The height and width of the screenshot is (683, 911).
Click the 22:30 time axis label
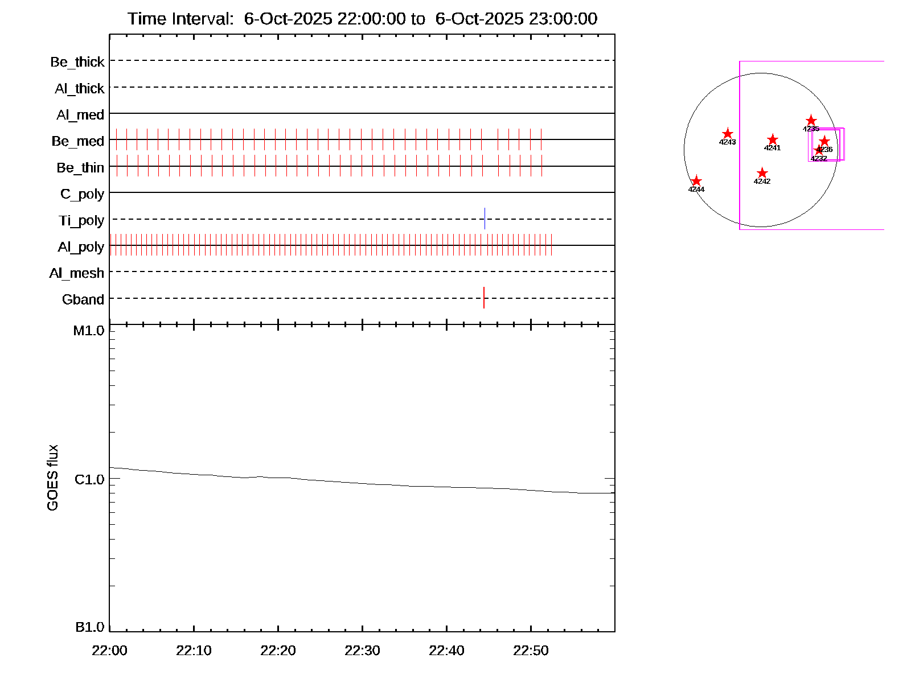(362, 651)
